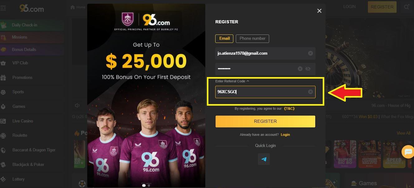
Task: Open the T&C link
Action: point(289,109)
